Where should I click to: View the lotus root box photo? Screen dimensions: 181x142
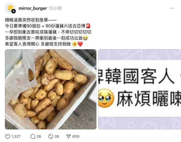pos(51,89)
